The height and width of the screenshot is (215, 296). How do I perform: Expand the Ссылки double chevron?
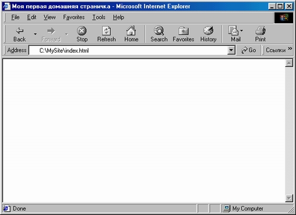coord(290,48)
